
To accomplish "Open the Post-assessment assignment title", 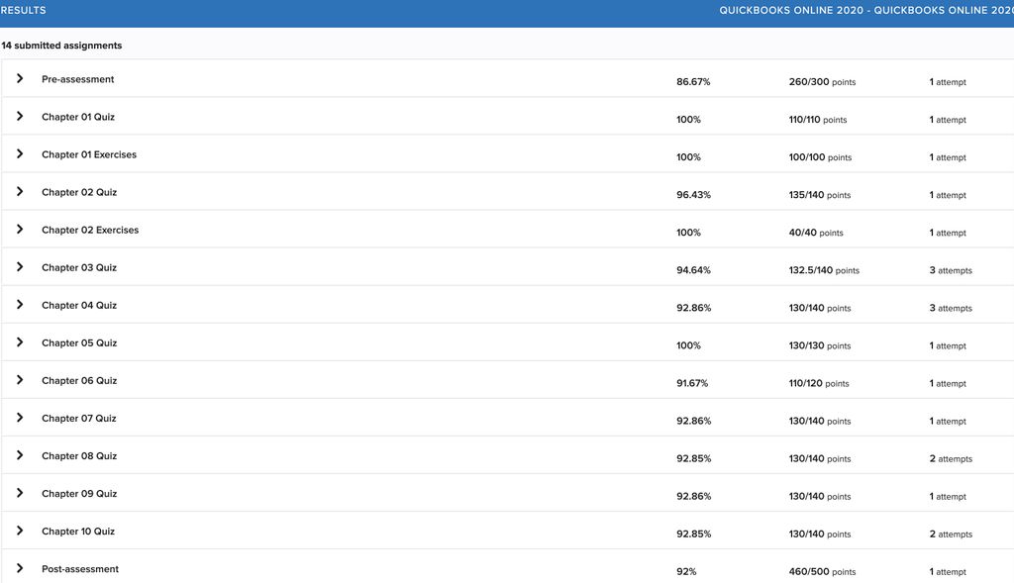I will (80, 569).
